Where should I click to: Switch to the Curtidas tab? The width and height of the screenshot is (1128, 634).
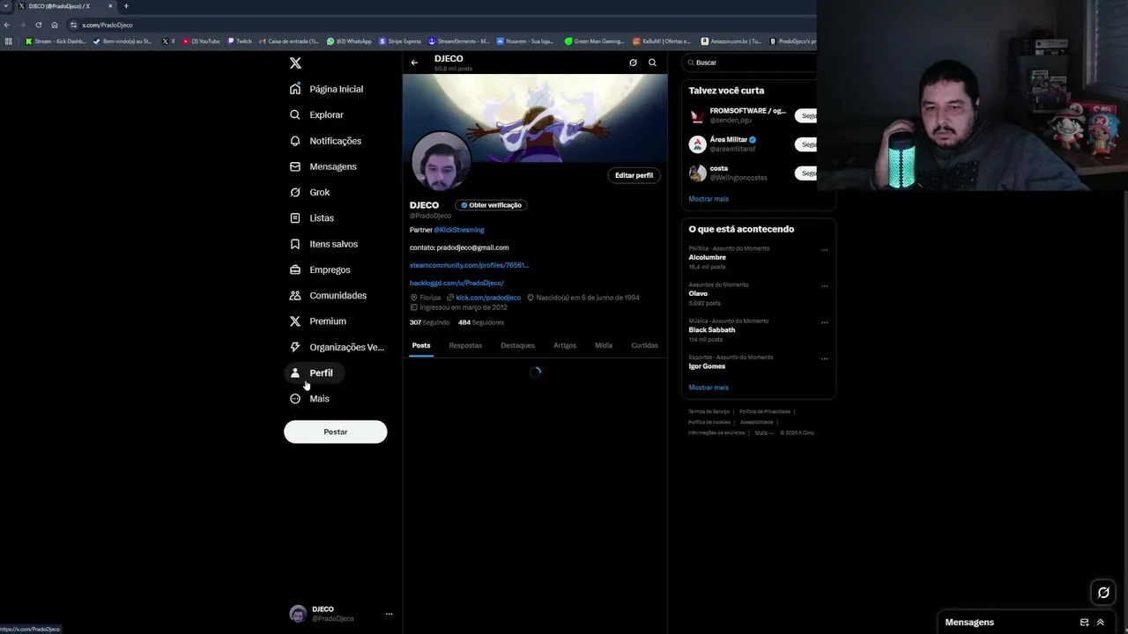pos(644,345)
